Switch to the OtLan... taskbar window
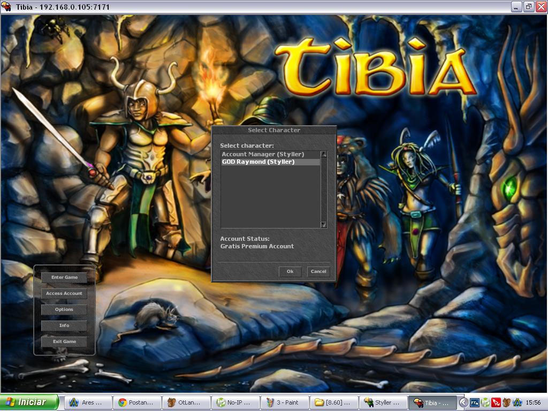 pyautogui.click(x=187, y=402)
